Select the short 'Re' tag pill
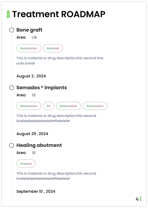 [x=49, y=106]
